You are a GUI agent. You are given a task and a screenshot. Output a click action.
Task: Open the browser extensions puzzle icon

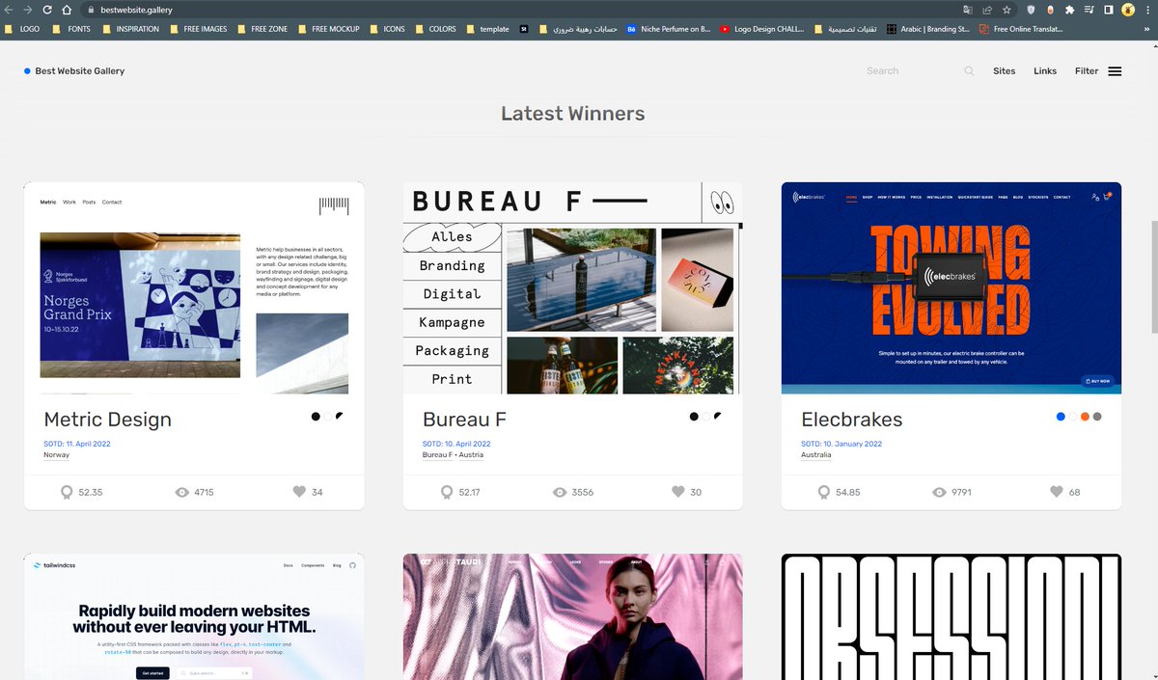pyautogui.click(x=1069, y=10)
